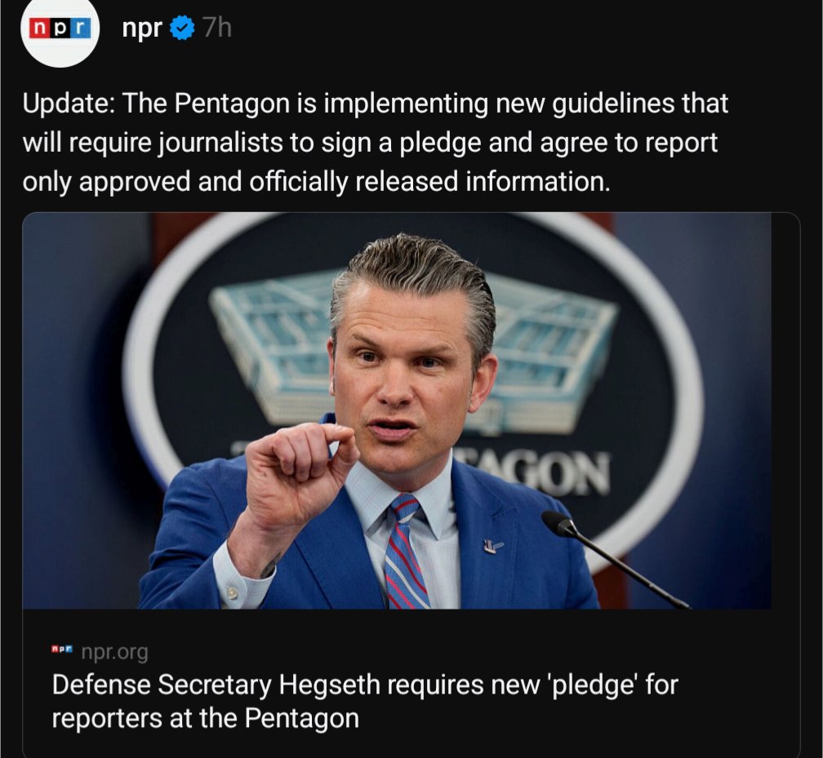
Task: Click the microphone shown in the photo
Action: (x=614, y=559)
